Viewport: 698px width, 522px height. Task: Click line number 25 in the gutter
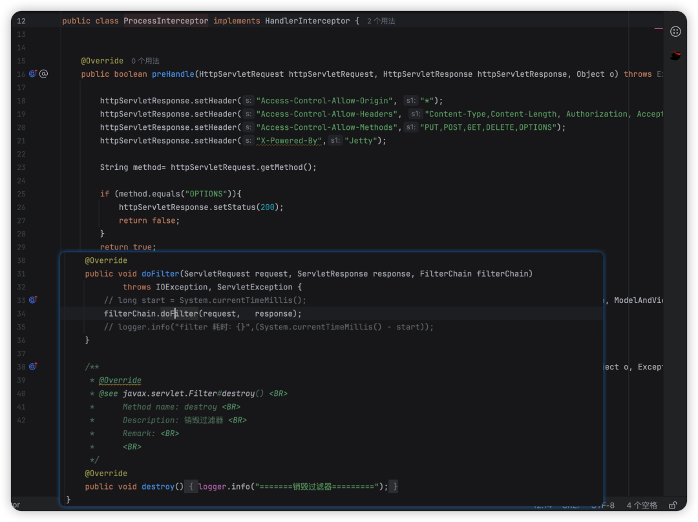[21, 194]
